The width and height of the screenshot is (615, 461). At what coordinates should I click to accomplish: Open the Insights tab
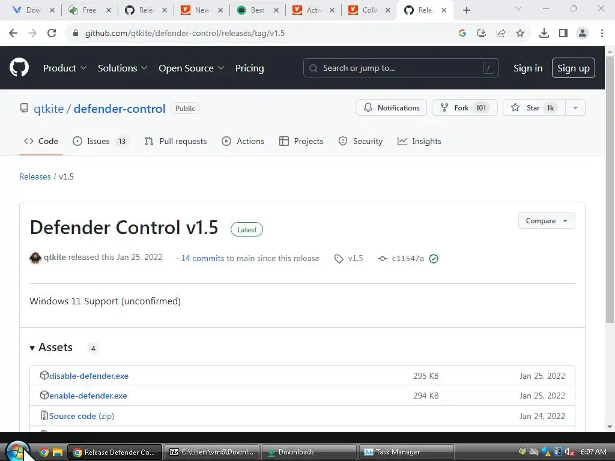(x=419, y=141)
